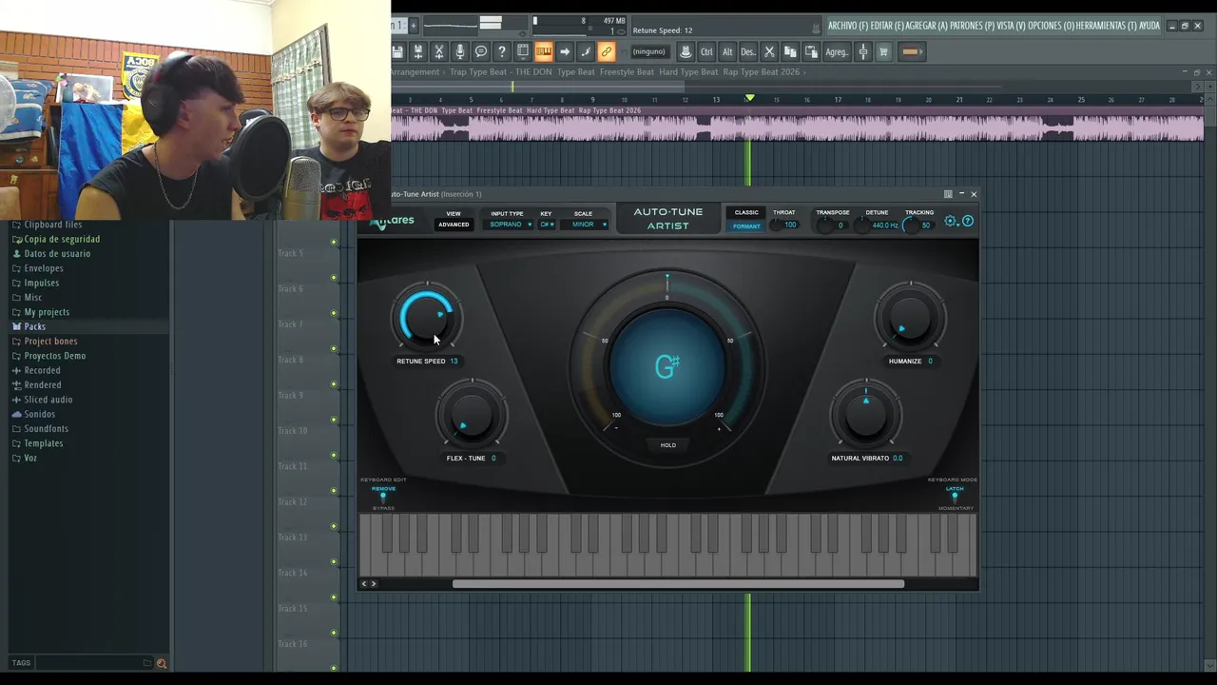The width and height of the screenshot is (1217, 685).
Task: Click keyboard scroll left arrow
Action: point(364,583)
